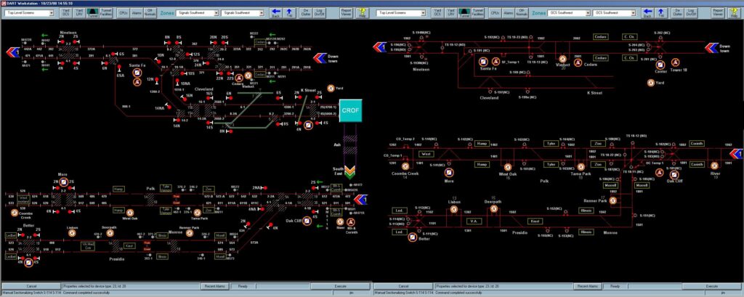Click Execute button in left panel

(340, 287)
